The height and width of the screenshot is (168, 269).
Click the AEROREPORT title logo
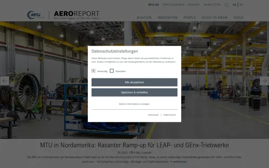click(77, 15)
